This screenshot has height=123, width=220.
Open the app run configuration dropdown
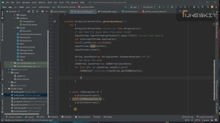pos(135,7)
